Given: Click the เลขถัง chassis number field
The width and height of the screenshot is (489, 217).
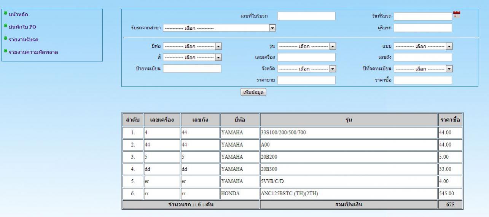Looking at the screenshot, I should 423,57.
